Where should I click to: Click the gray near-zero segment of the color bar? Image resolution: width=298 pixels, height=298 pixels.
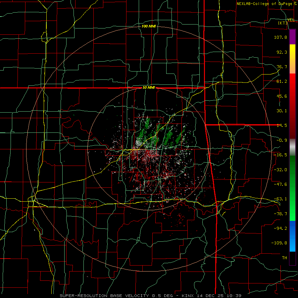point(292,147)
